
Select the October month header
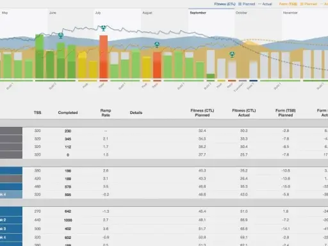pyautogui.click(x=242, y=13)
